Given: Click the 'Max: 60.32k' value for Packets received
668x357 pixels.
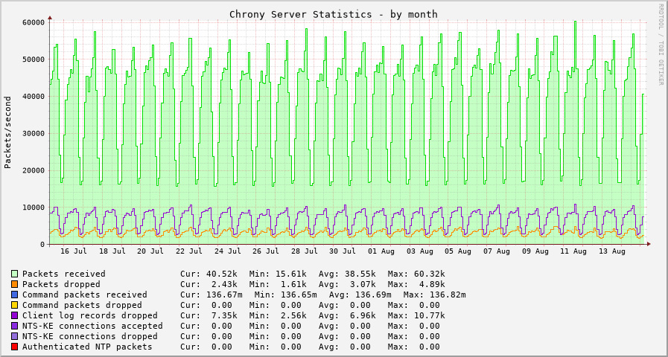Looking at the screenshot, I should pos(416,274).
